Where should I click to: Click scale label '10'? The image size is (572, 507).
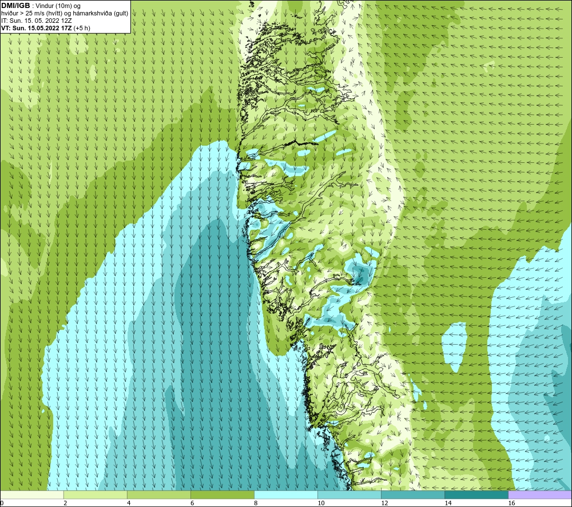click(x=321, y=503)
